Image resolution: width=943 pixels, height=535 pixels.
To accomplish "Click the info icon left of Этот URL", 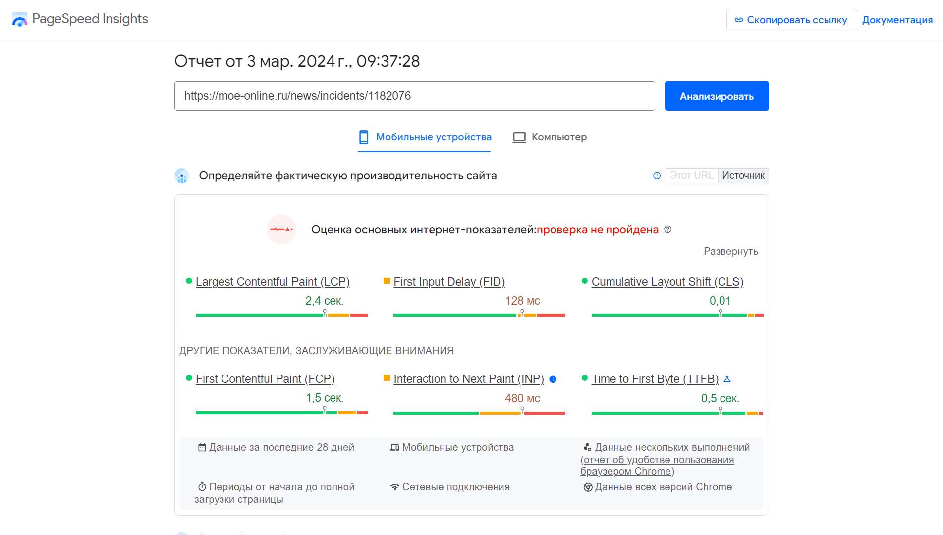I will click(x=657, y=176).
